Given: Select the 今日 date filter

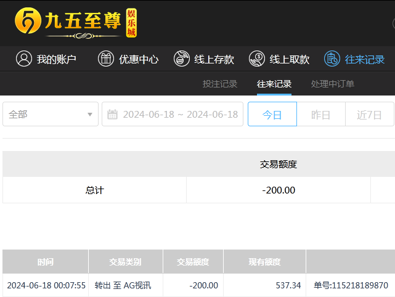Looking at the screenshot, I should point(272,114).
